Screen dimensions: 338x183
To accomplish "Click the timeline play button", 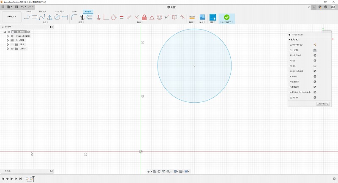I will coord(12,179).
